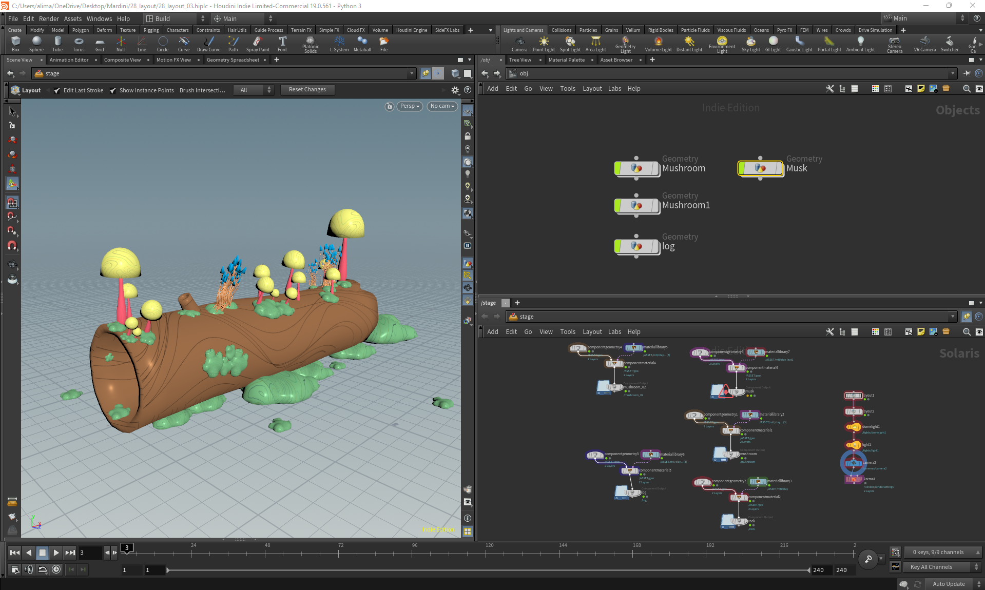Open the No cam camera dropdown
This screenshot has width=985, height=590.
[442, 106]
